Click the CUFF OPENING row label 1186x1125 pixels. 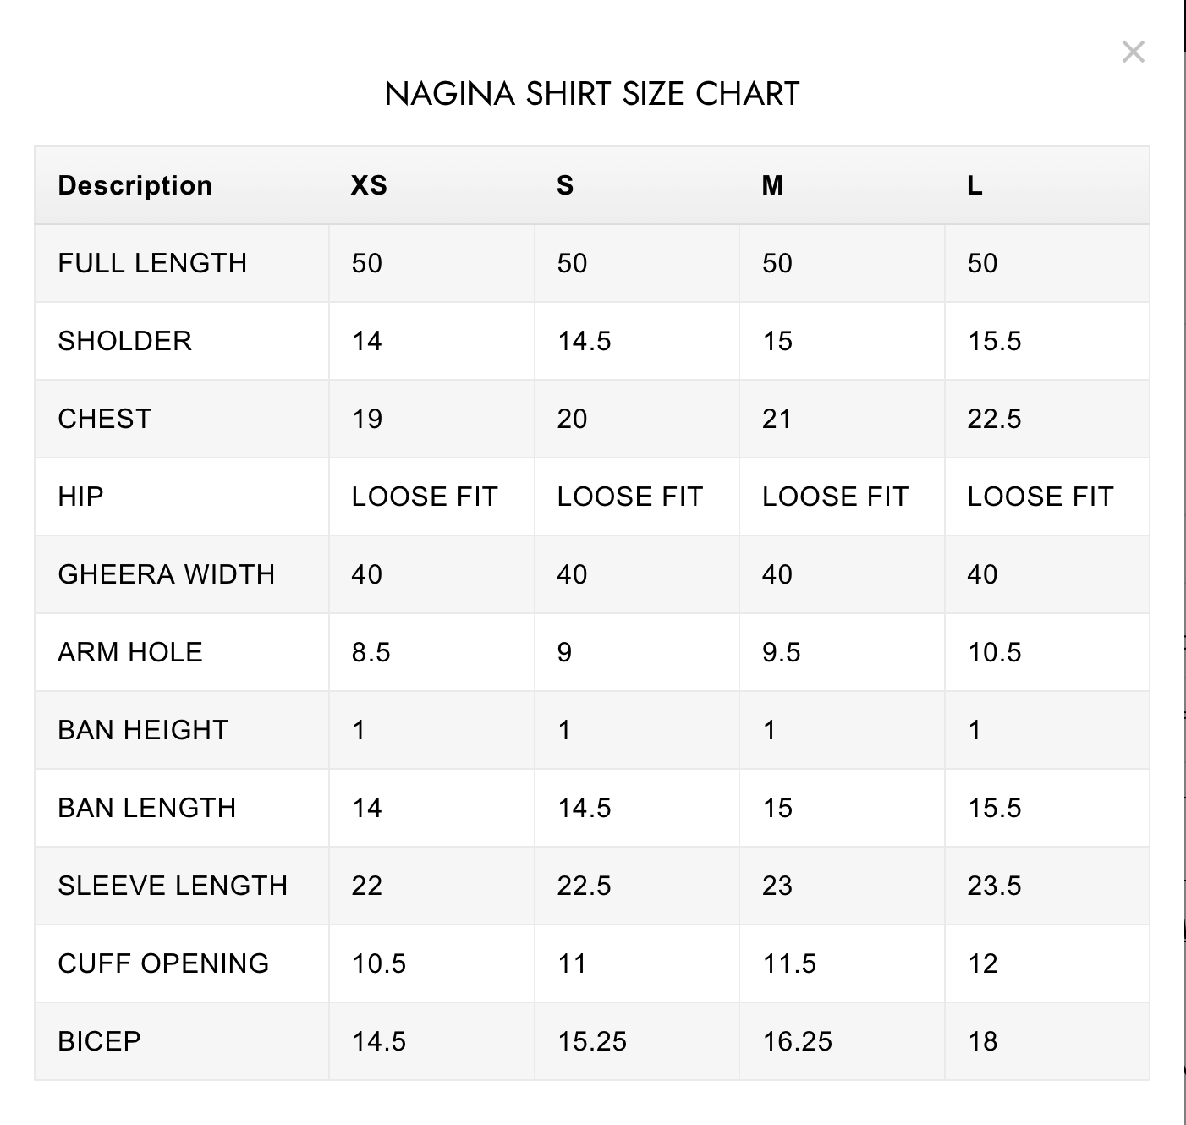click(163, 963)
